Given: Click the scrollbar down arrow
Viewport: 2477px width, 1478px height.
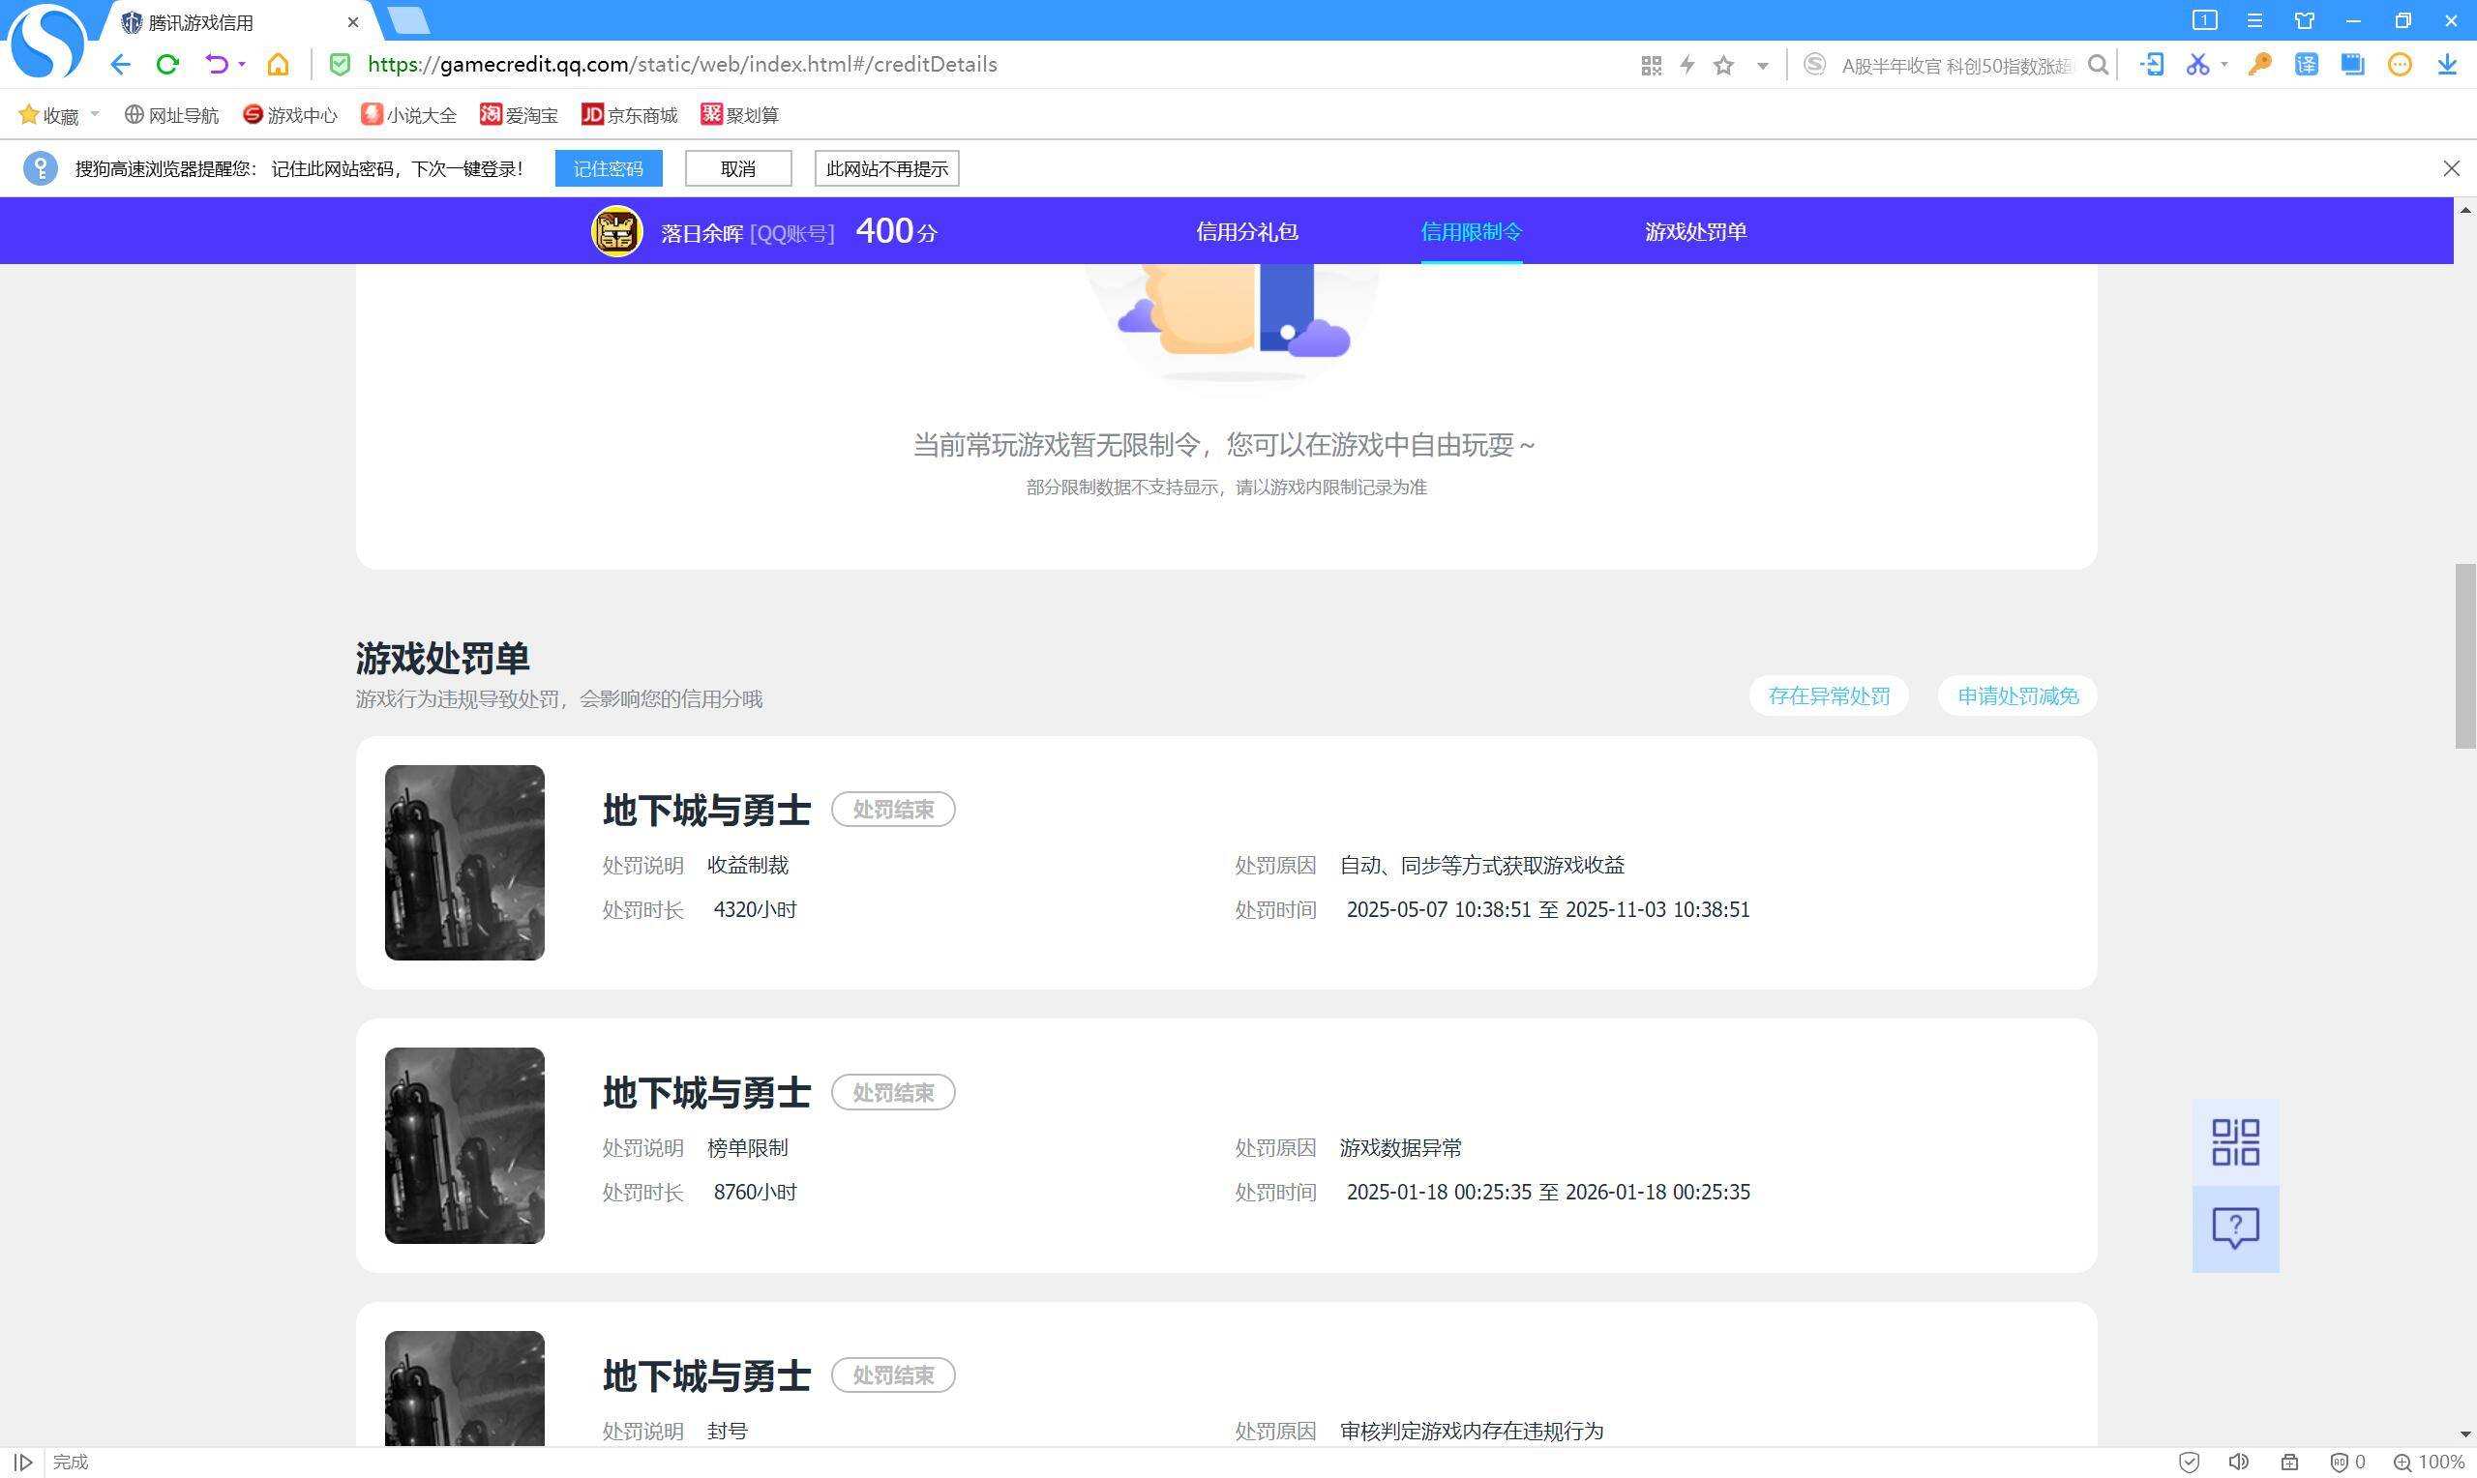Looking at the screenshot, I should [x=2465, y=1434].
